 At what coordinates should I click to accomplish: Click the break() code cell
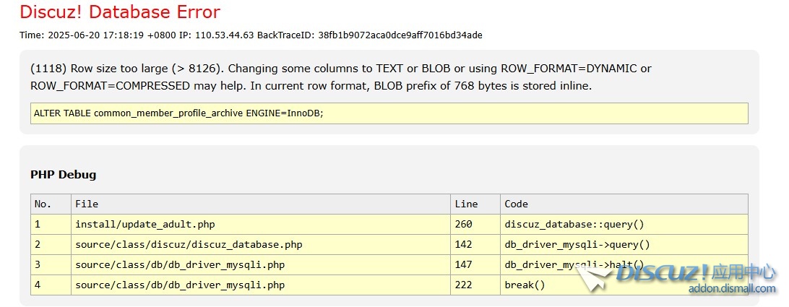[624, 285]
